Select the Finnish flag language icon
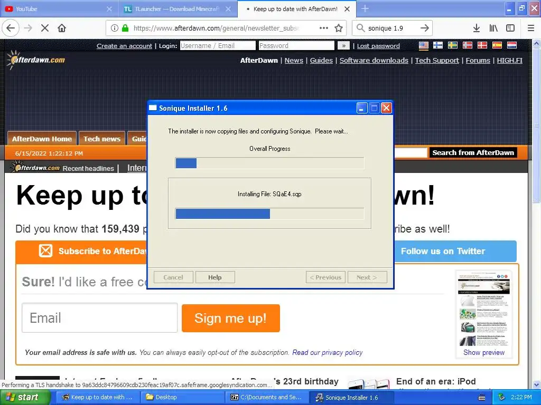Image resolution: width=541 pixels, height=405 pixels. (x=438, y=45)
